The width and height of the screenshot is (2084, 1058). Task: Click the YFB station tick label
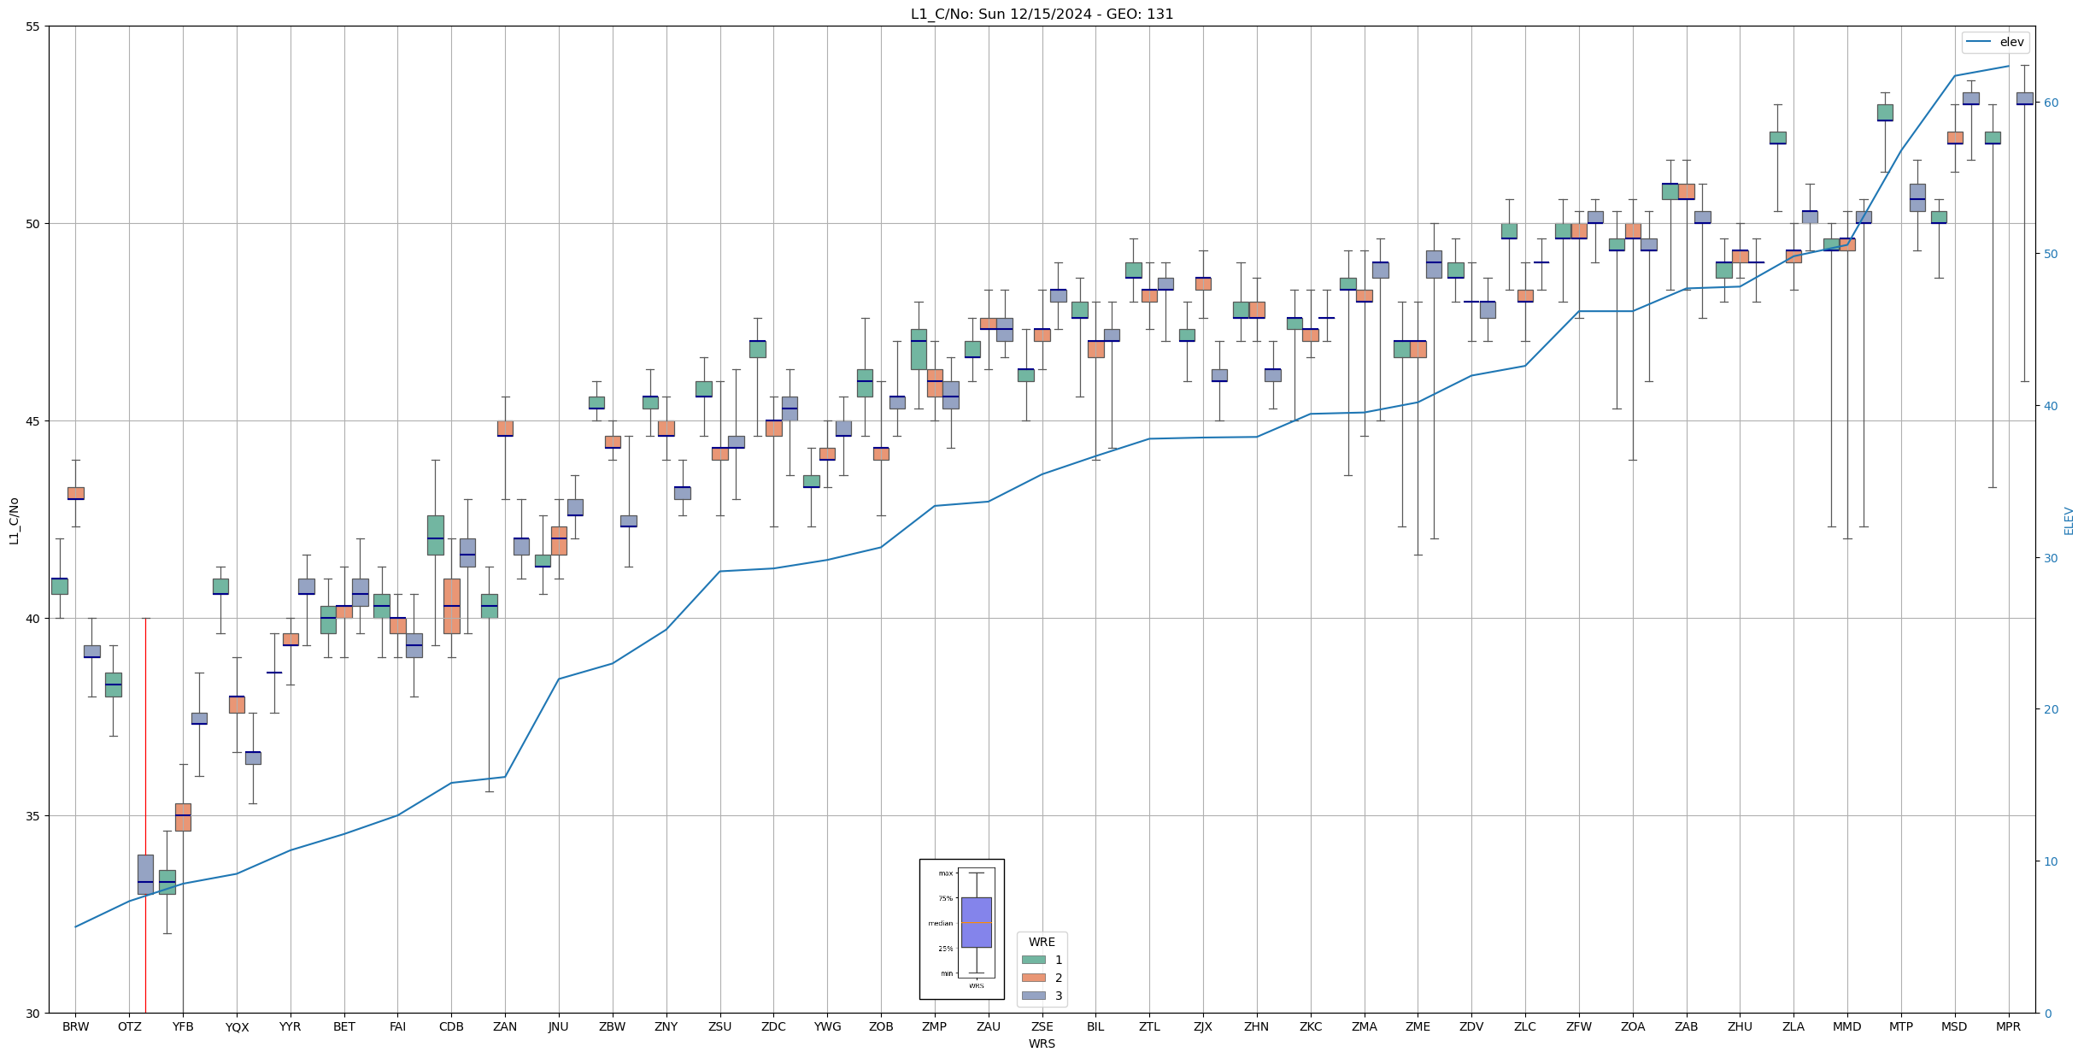pyautogui.click(x=183, y=1026)
